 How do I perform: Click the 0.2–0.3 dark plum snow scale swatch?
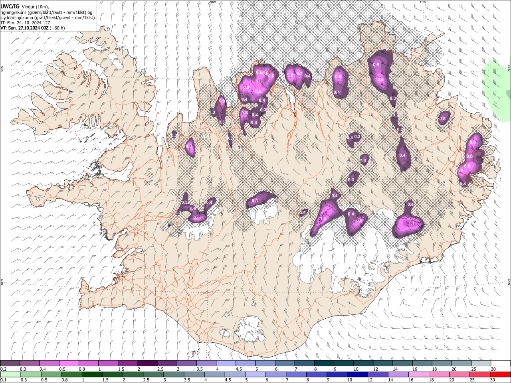coord(10,363)
